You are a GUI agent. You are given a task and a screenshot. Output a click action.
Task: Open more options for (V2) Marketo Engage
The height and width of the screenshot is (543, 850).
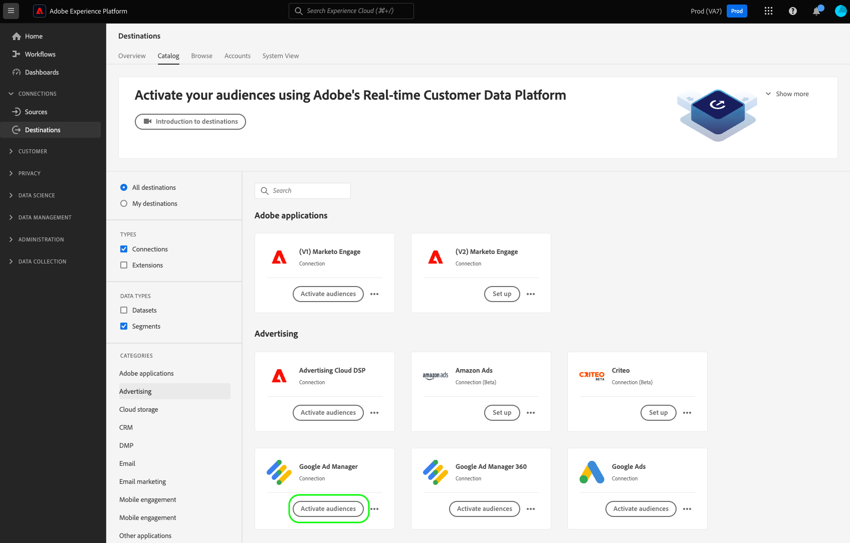(x=531, y=294)
